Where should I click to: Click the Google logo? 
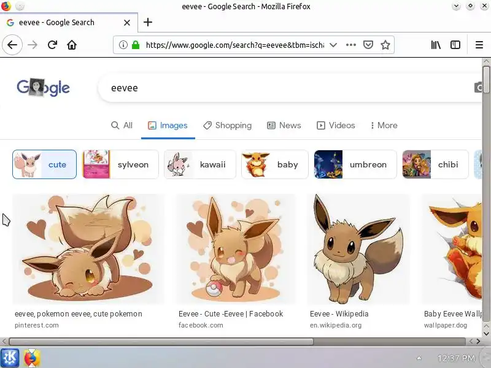coord(43,88)
